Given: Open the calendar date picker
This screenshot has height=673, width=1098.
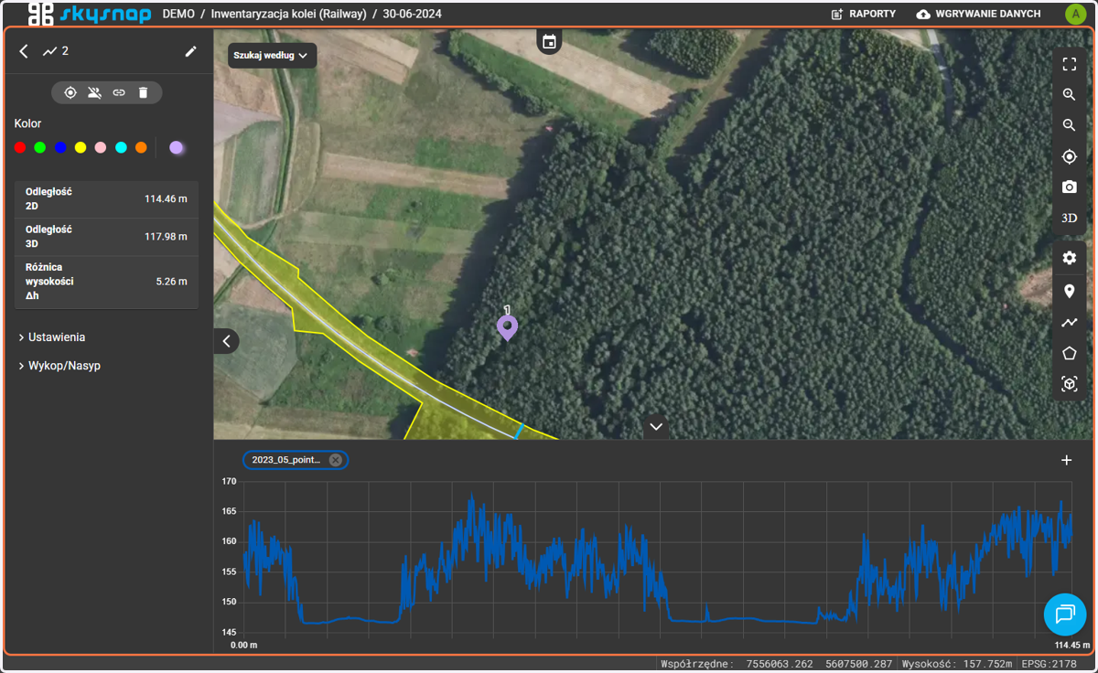Looking at the screenshot, I should click(x=549, y=41).
